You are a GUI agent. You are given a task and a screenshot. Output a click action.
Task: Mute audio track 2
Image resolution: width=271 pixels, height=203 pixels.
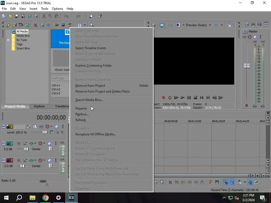[49, 144]
